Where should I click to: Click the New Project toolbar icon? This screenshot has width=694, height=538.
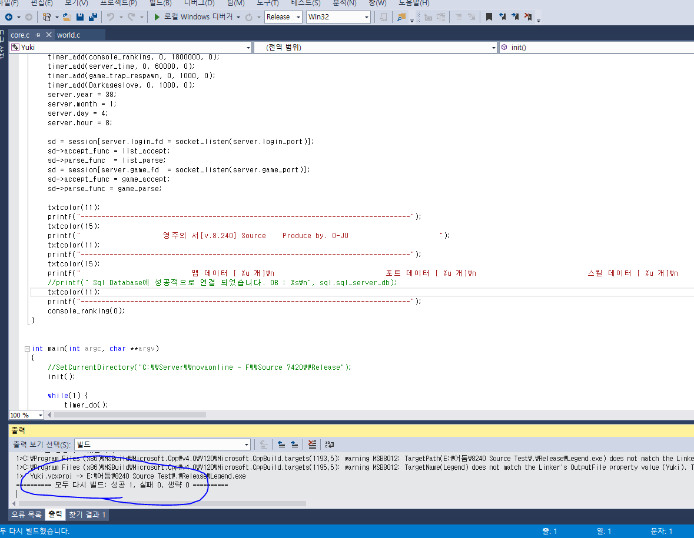pyautogui.click(x=47, y=17)
